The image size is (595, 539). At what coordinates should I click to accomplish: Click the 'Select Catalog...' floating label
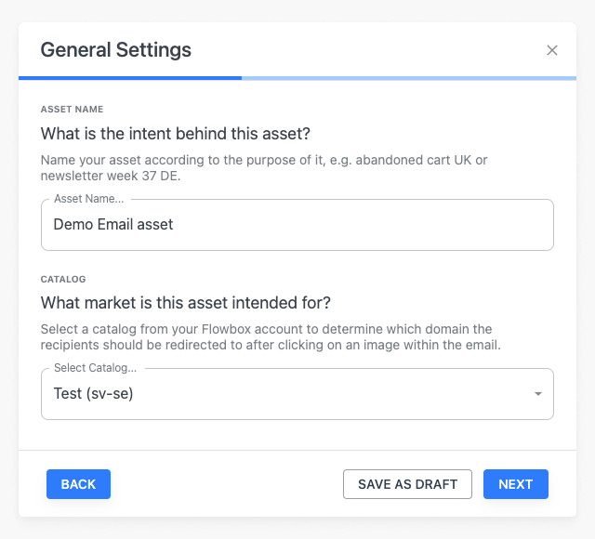click(x=95, y=368)
